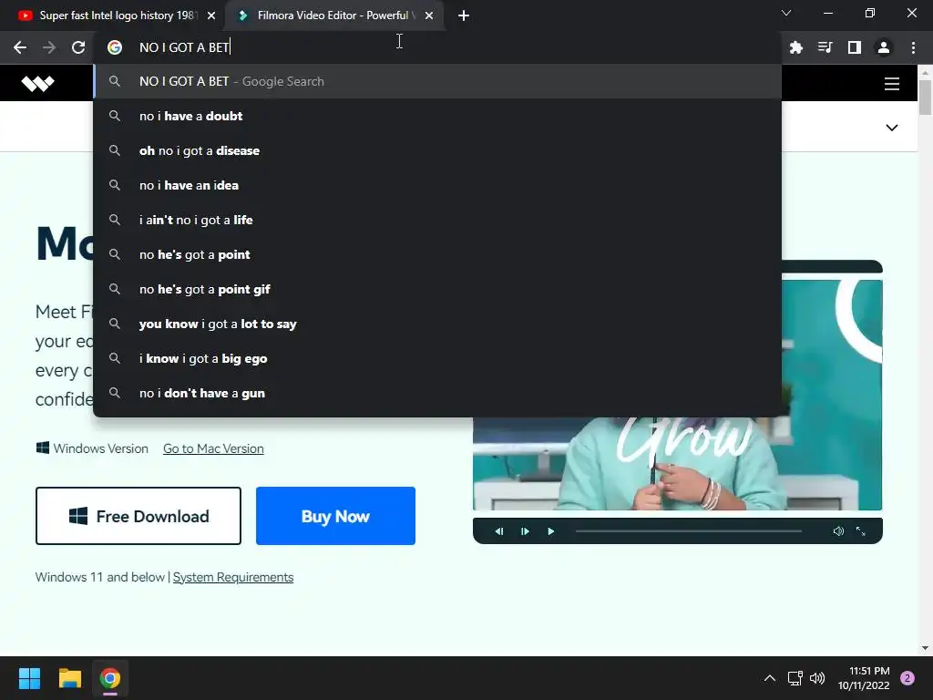Open a new browser tab
This screenshot has width=933, height=700.
[464, 16]
